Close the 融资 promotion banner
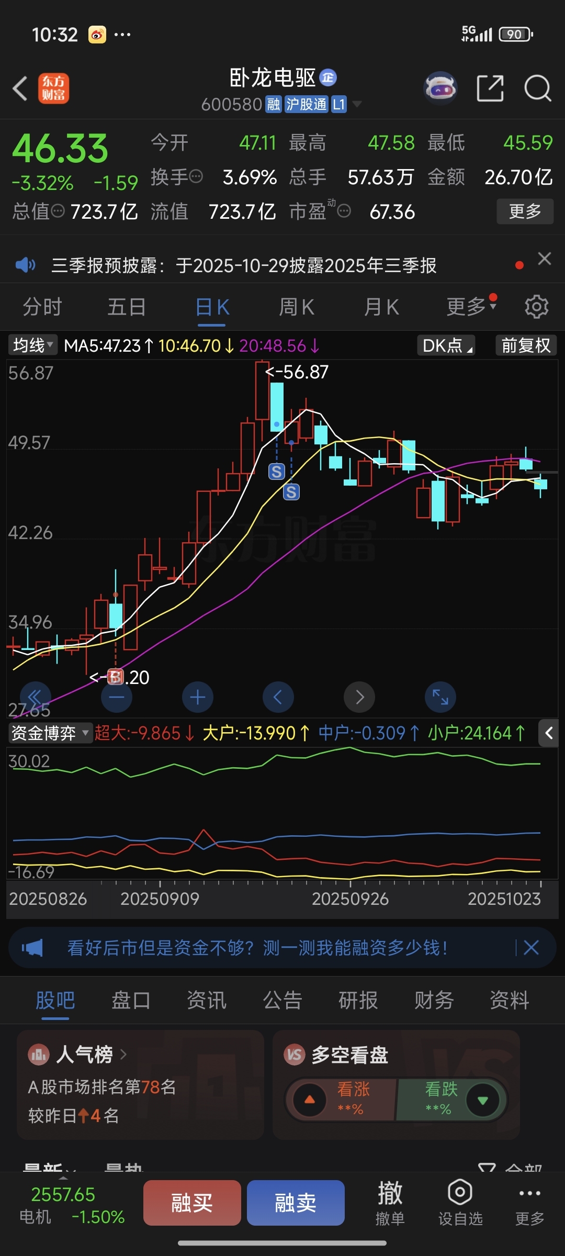This screenshot has width=565, height=1256. point(532,947)
